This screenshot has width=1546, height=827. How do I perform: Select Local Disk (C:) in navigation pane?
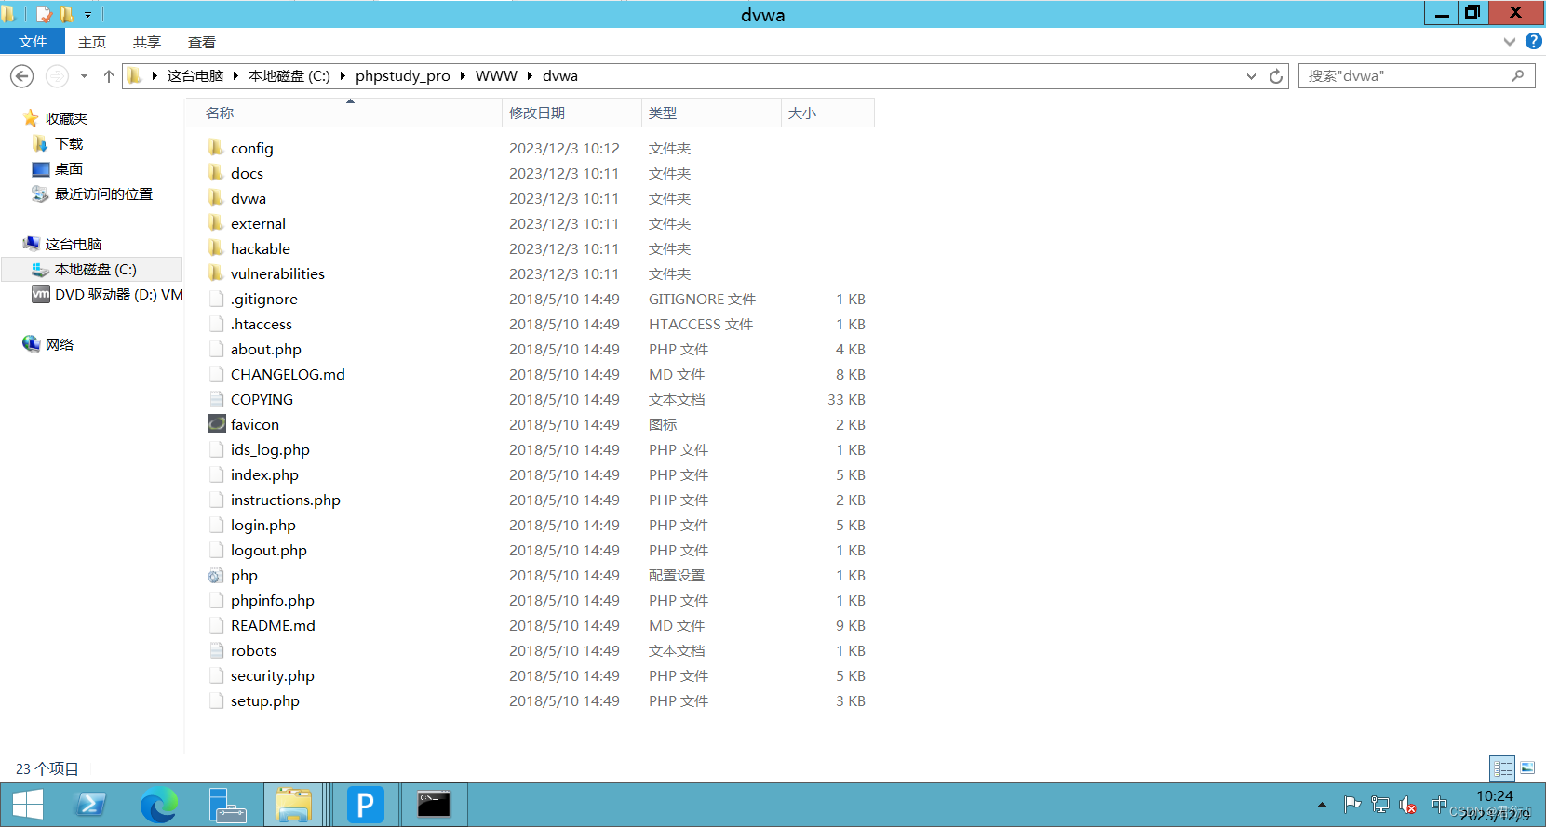91,270
